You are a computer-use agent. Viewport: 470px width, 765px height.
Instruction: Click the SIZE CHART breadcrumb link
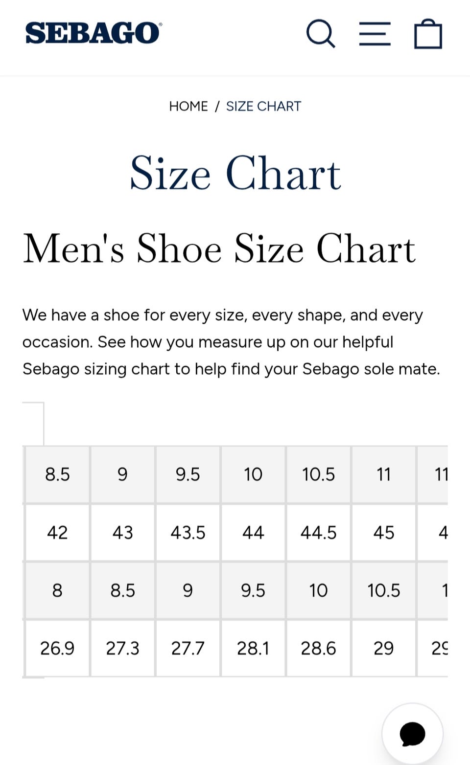click(x=263, y=106)
